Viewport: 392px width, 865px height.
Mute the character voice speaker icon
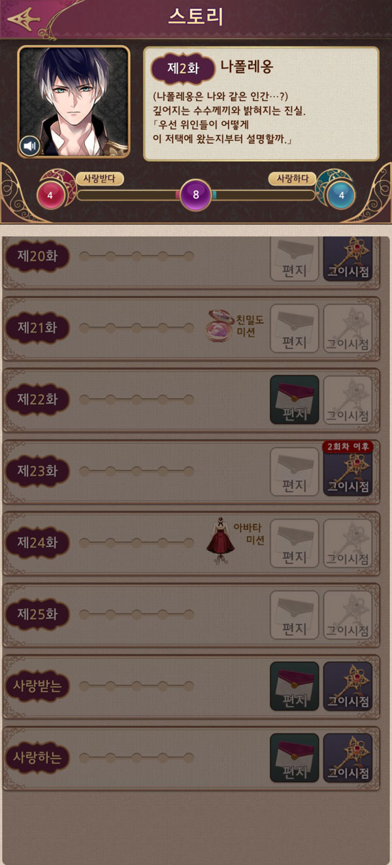[29, 145]
